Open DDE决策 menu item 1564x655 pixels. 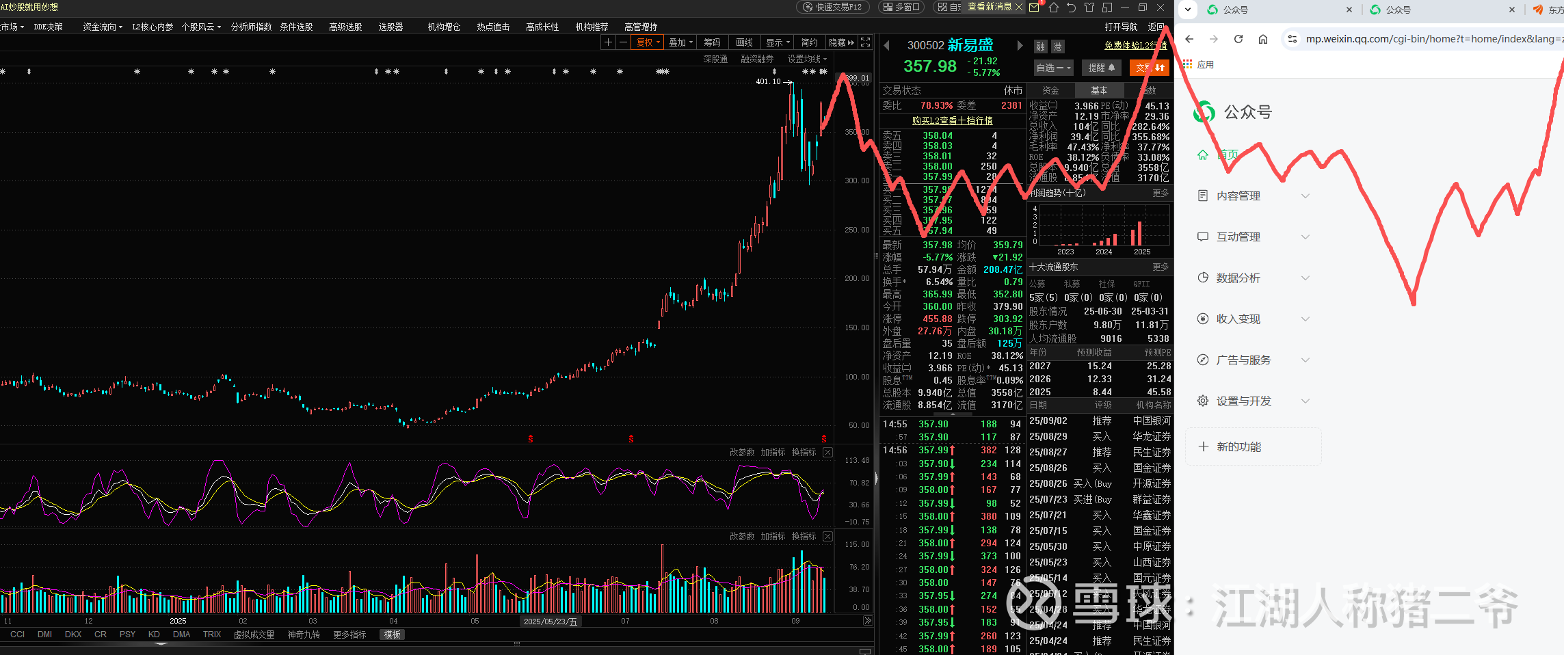point(48,27)
